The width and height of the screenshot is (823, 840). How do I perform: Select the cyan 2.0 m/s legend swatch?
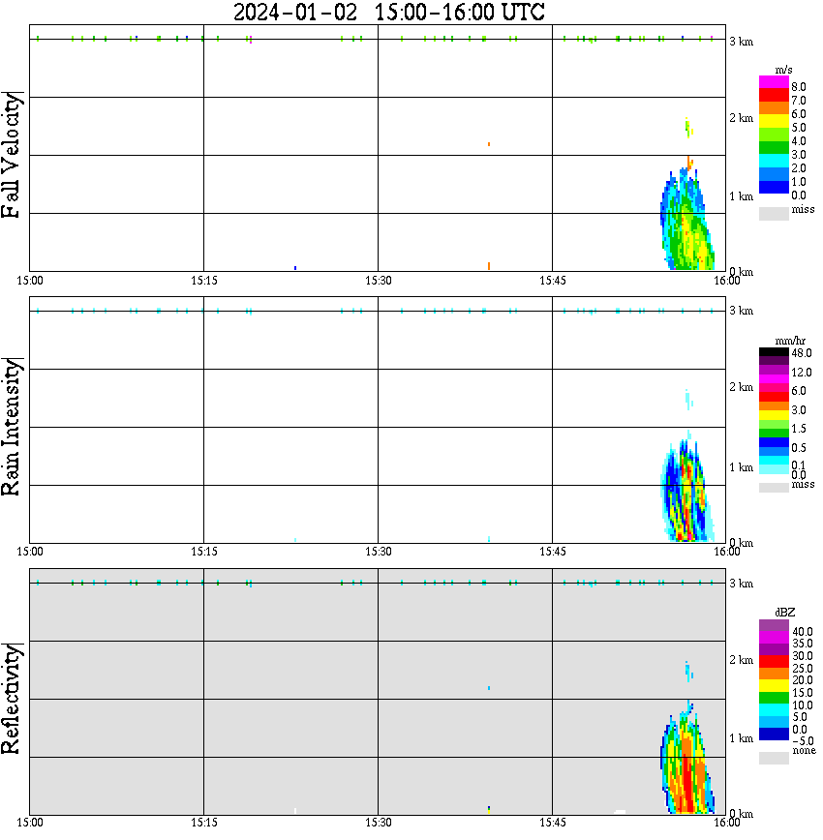[774, 162]
